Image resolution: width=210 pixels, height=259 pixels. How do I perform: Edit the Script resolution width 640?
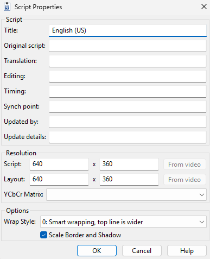[x=59, y=165]
